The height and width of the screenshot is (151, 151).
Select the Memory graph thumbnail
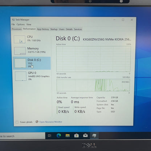pyautogui.click(x=20, y=51)
